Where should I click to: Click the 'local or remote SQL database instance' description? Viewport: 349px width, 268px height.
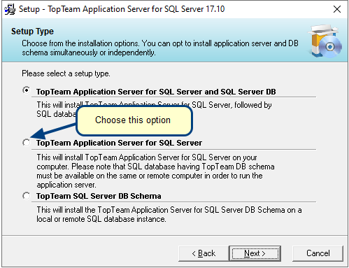tap(101, 219)
